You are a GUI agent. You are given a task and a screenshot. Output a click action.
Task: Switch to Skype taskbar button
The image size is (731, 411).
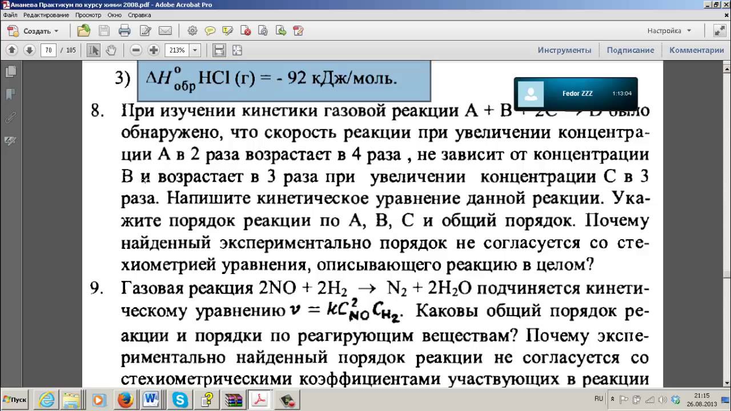point(180,400)
